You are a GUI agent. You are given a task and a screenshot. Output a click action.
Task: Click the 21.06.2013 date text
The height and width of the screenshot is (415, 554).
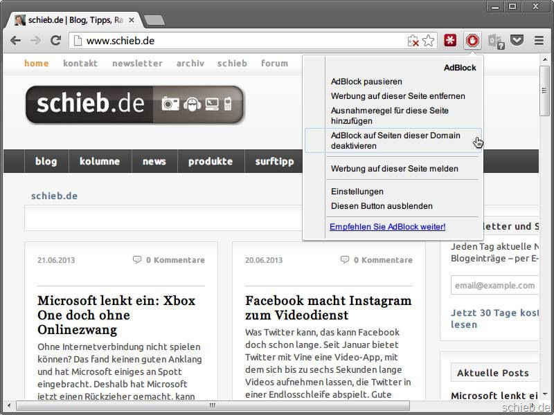point(56,261)
